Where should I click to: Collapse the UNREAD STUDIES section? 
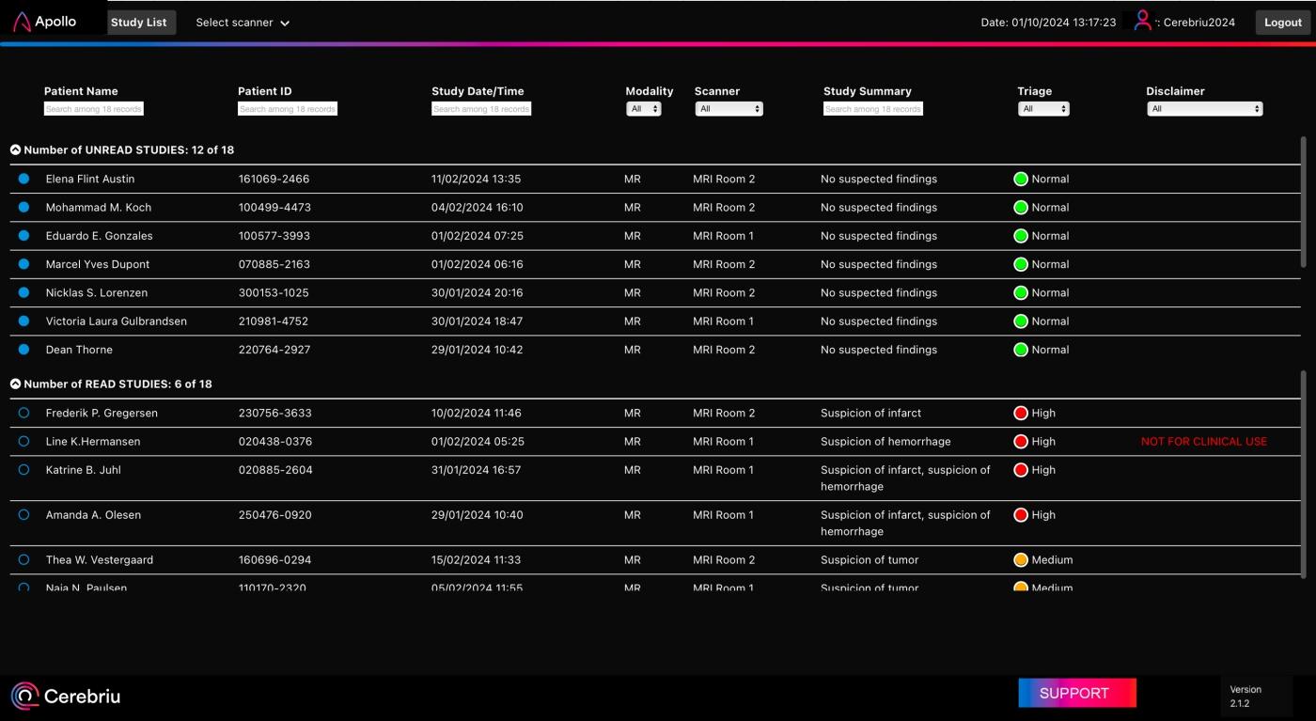click(x=15, y=149)
